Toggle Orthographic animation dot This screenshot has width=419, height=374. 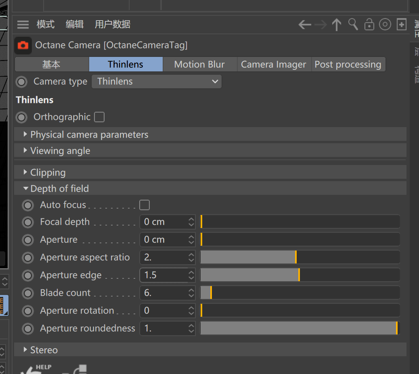pyautogui.click(x=21, y=117)
